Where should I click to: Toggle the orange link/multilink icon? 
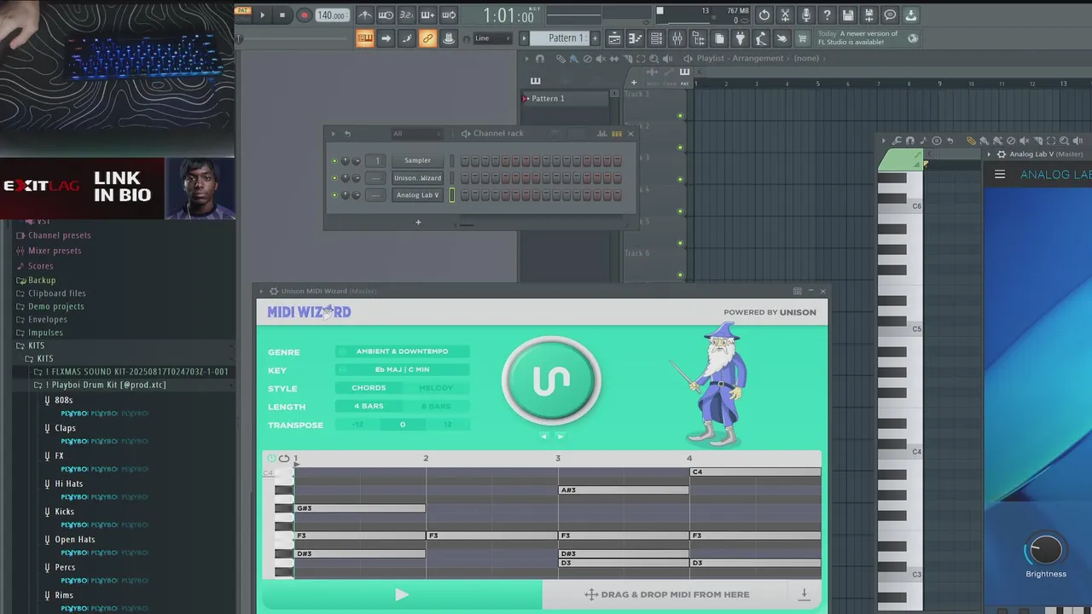(x=427, y=38)
